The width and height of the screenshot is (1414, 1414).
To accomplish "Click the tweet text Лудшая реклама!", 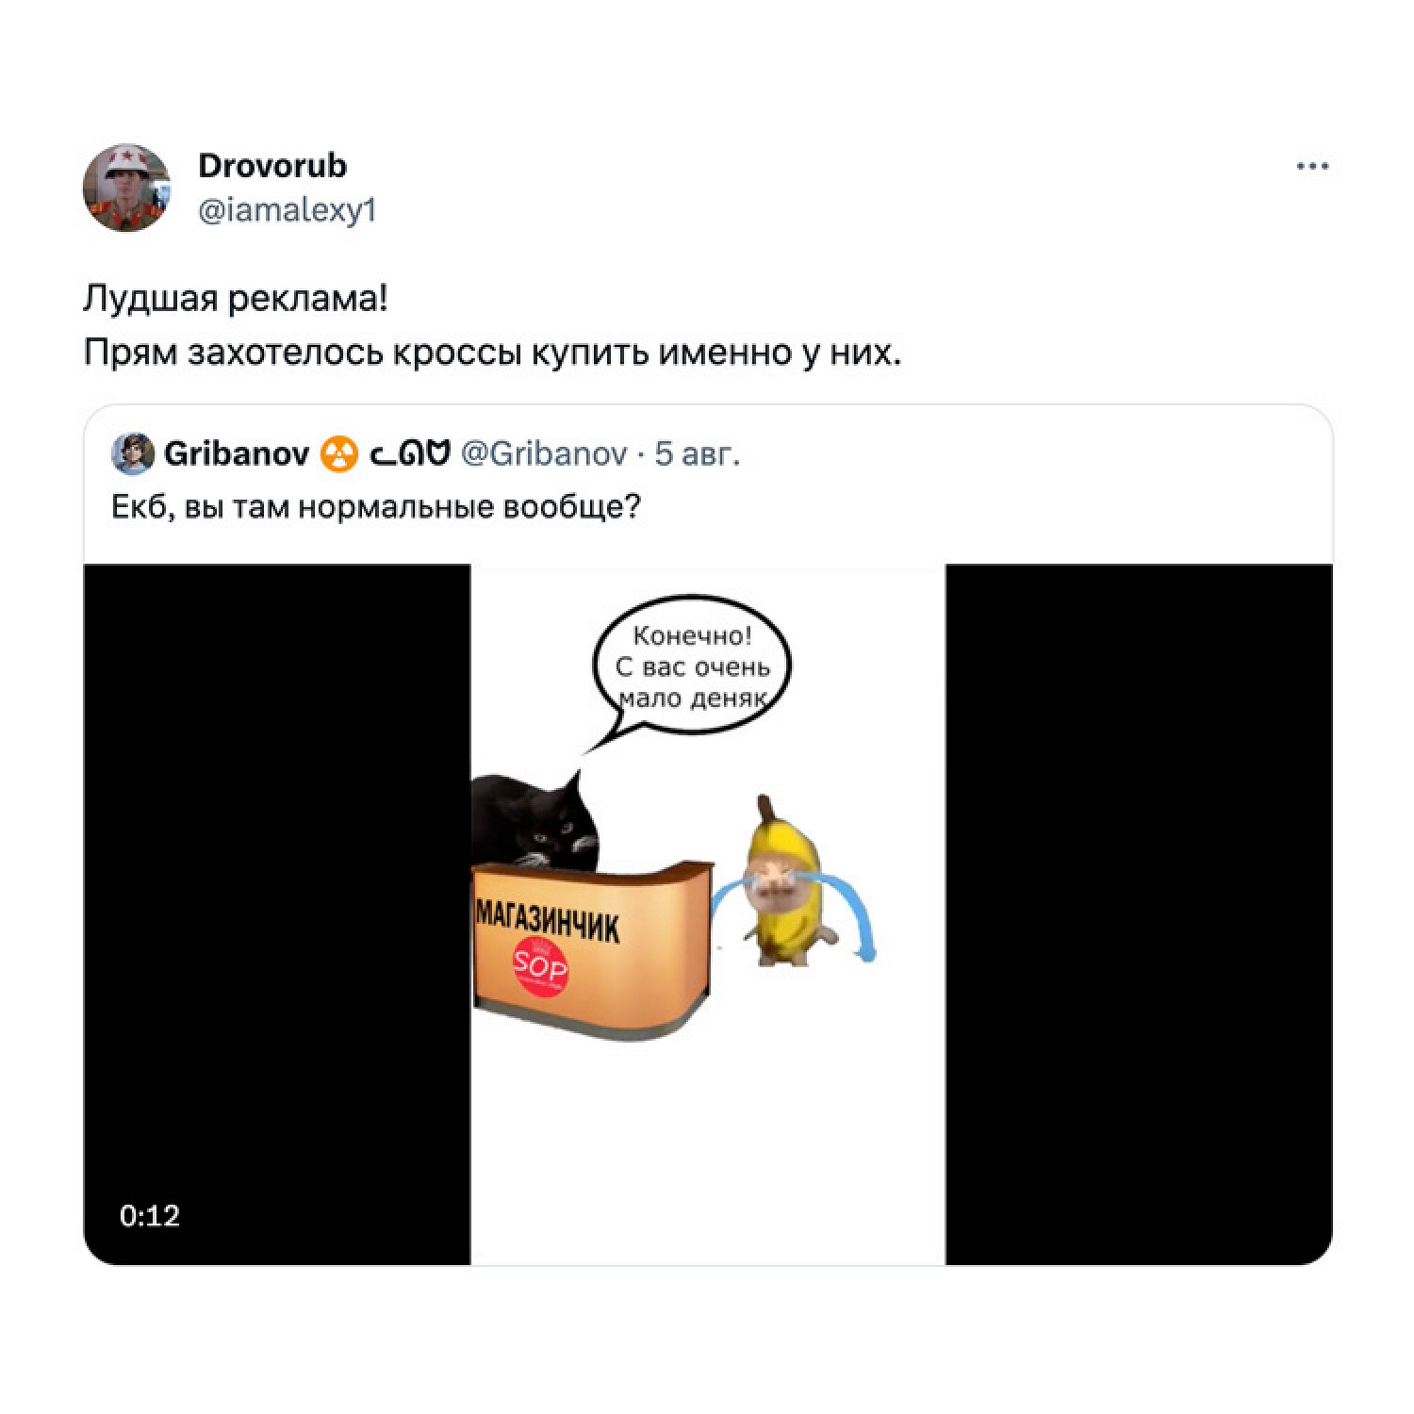I will tap(236, 300).
